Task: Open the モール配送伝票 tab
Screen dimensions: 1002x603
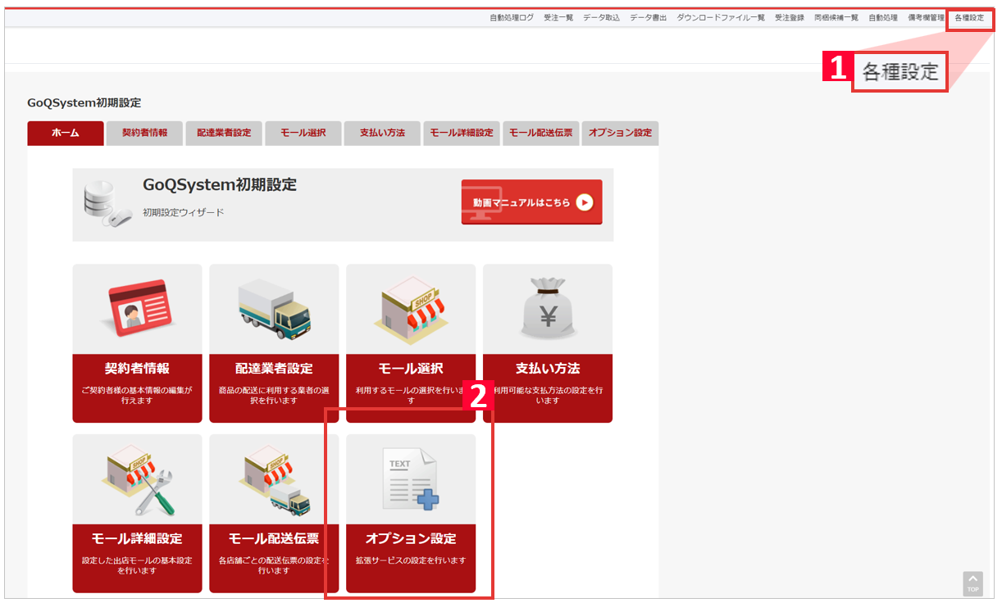Action: [541, 133]
